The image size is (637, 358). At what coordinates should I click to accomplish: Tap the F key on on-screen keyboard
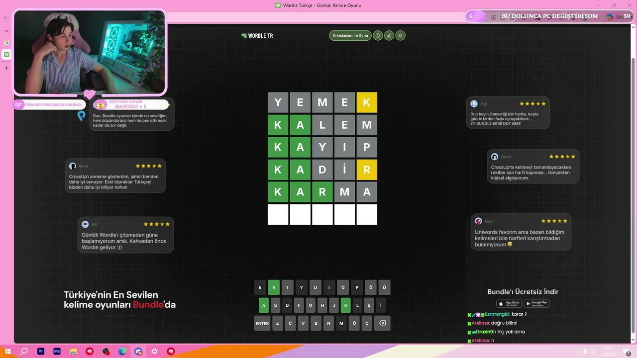tap(299, 305)
